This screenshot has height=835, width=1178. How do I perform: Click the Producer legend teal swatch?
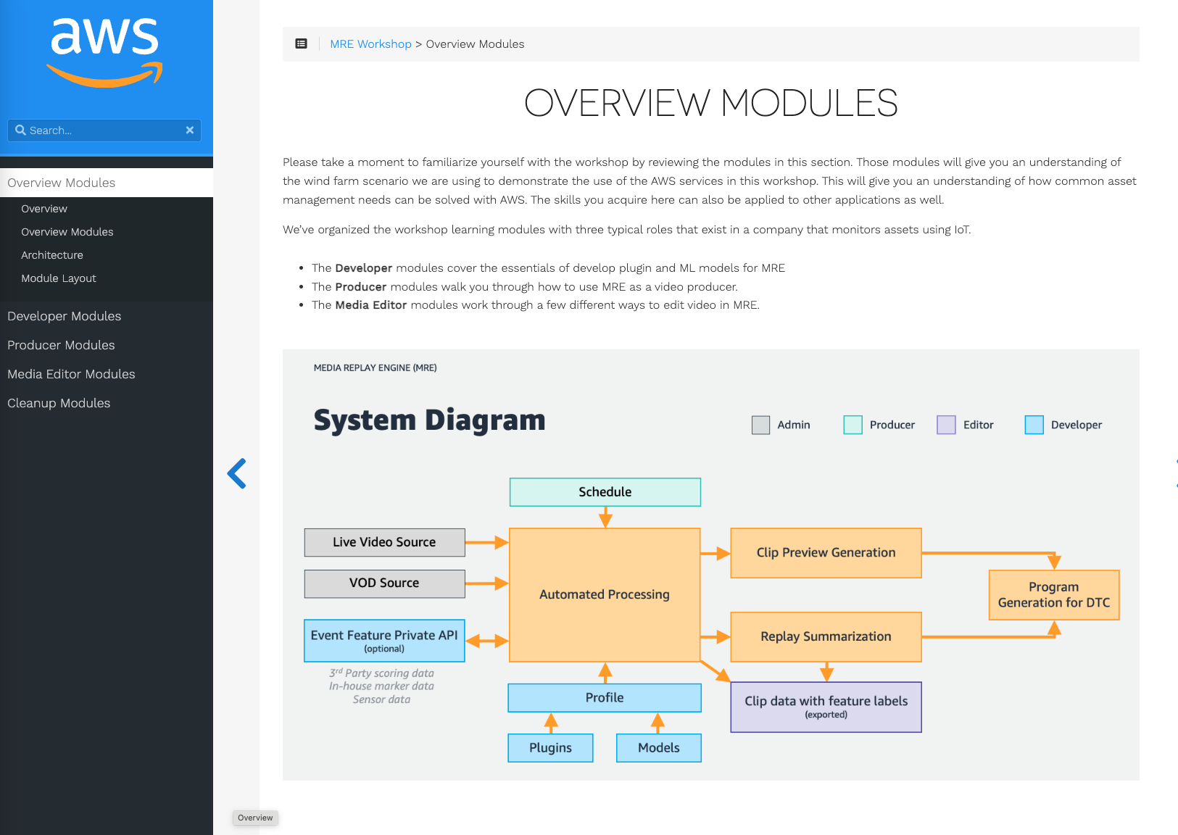[x=853, y=425]
